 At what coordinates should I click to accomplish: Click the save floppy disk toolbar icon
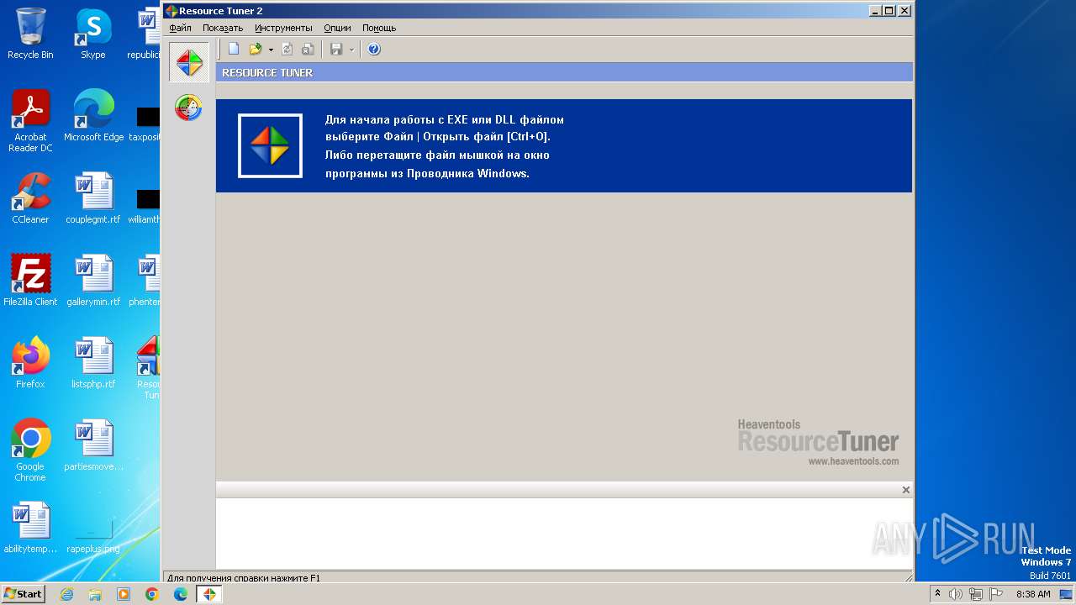tap(336, 50)
